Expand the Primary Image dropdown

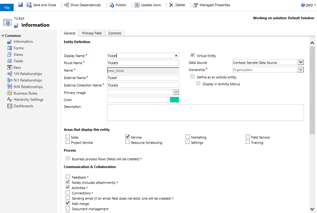click(x=176, y=92)
